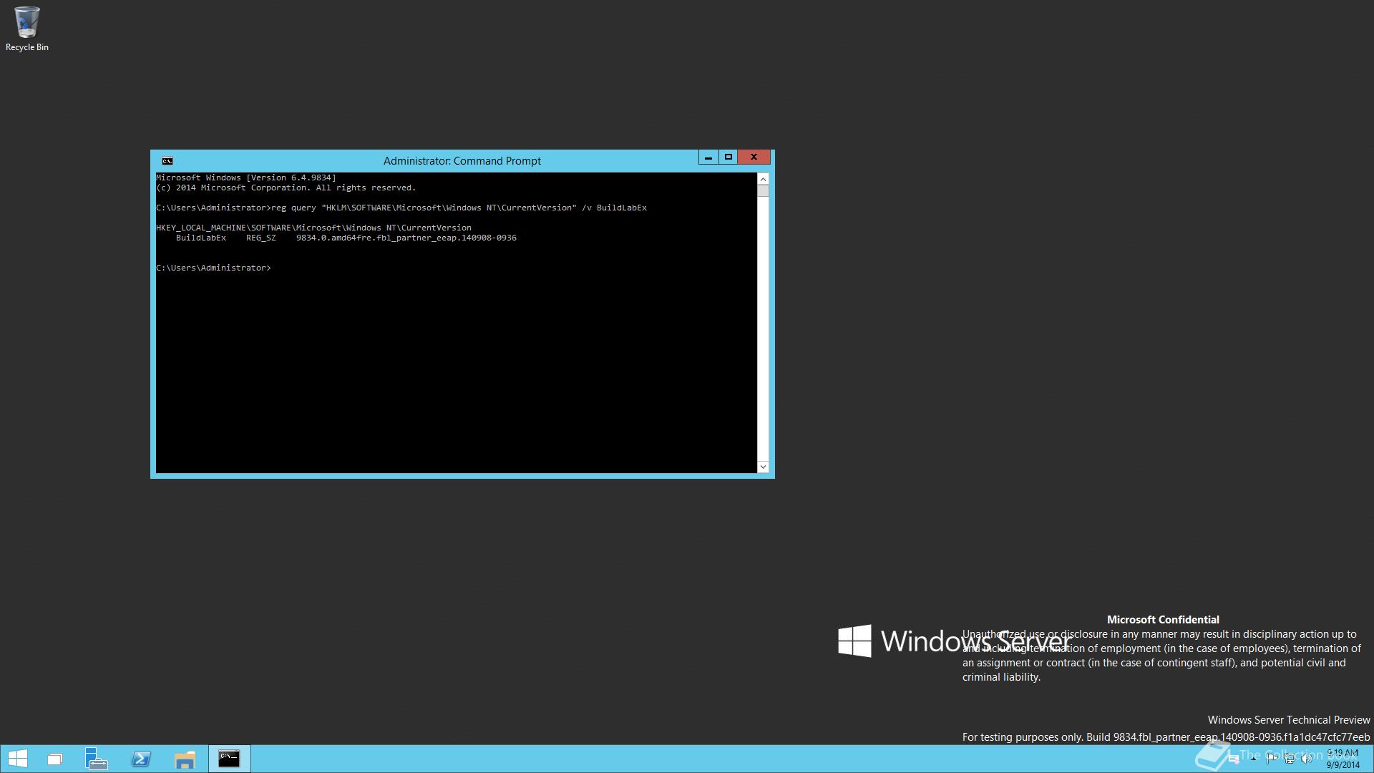Open the Recycle Bin desktop icon

pyautogui.click(x=26, y=29)
